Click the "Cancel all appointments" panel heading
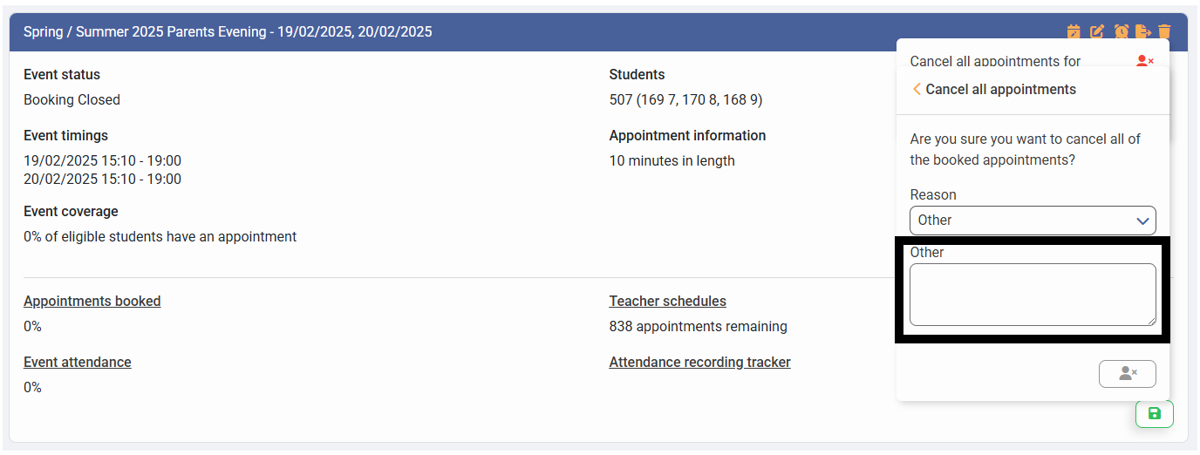Viewport: 1200px width, 455px height. click(1000, 89)
